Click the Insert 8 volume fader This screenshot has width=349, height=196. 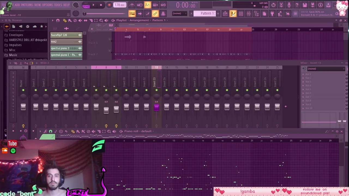[x=106, y=110]
